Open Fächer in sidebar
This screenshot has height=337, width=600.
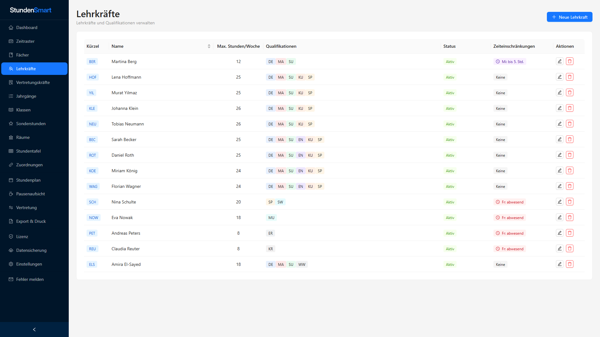pos(34,55)
